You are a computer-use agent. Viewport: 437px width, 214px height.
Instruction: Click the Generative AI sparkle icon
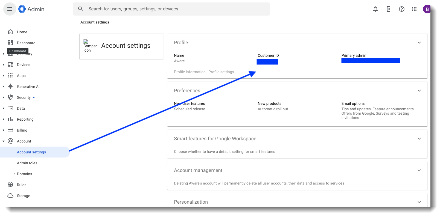tap(10, 87)
